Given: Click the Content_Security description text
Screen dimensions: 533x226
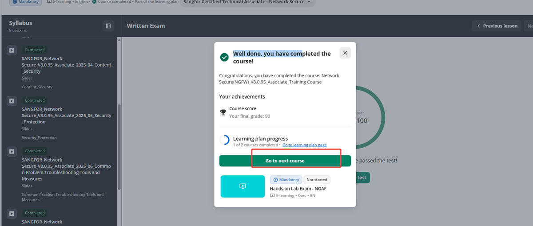Looking at the screenshot, I should [x=37, y=87].
